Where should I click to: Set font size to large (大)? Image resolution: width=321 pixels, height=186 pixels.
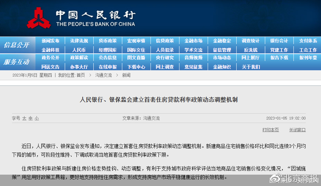point(24,118)
